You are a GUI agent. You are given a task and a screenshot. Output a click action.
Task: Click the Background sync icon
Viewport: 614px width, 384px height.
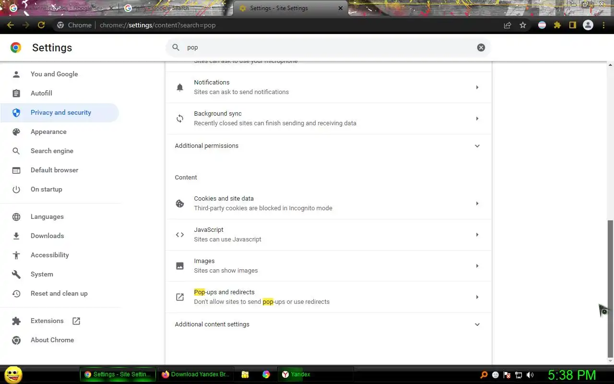180,119
